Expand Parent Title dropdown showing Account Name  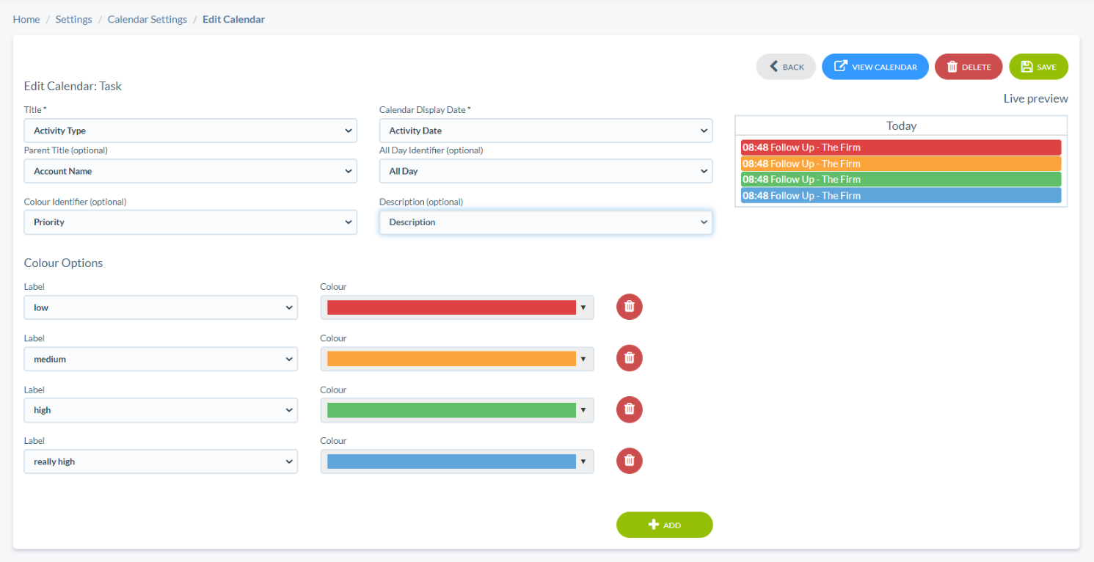[x=191, y=171]
